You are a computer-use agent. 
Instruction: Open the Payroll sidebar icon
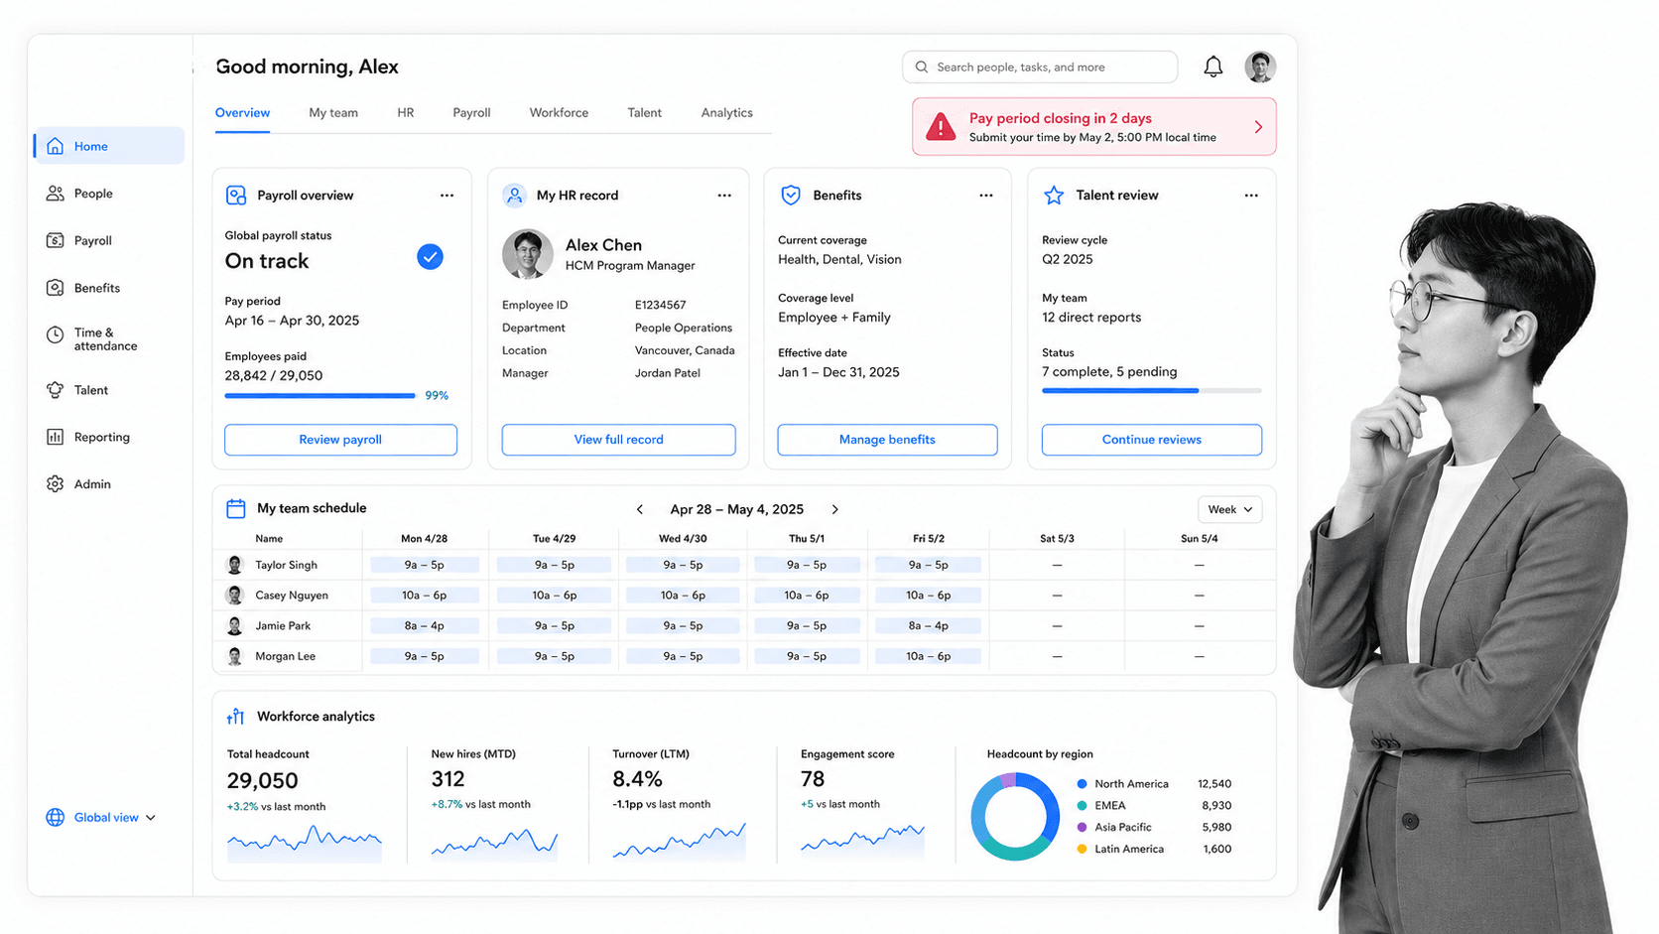(56, 240)
